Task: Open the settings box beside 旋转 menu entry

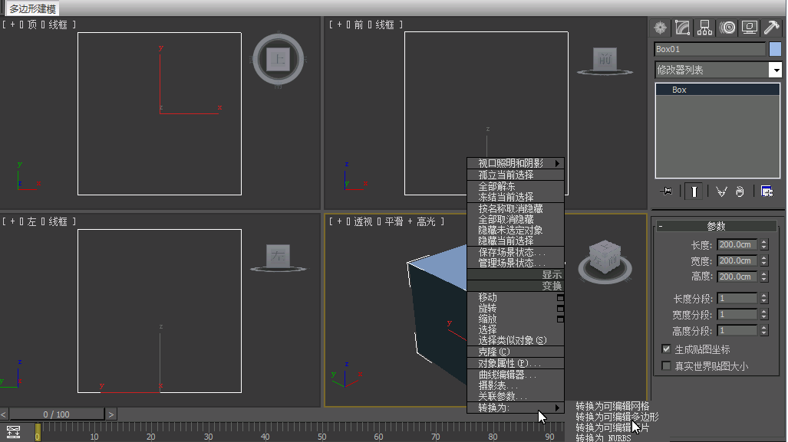Action: pyautogui.click(x=560, y=309)
